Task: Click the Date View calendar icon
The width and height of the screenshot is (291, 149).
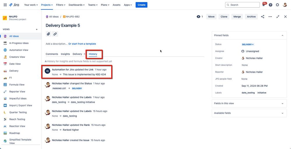Action: coord(5,64)
